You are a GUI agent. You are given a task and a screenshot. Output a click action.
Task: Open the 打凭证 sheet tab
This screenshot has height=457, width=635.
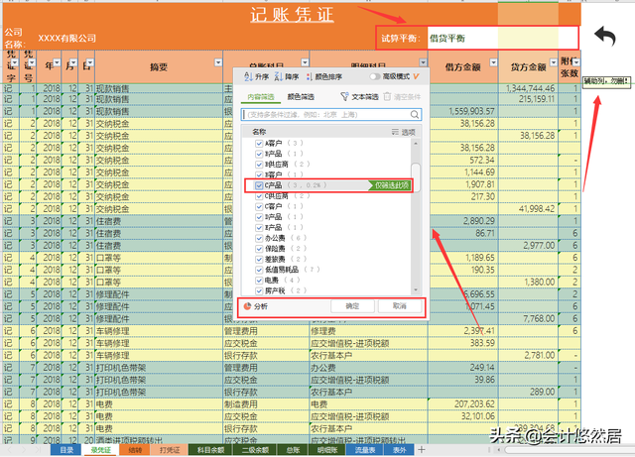click(x=170, y=450)
